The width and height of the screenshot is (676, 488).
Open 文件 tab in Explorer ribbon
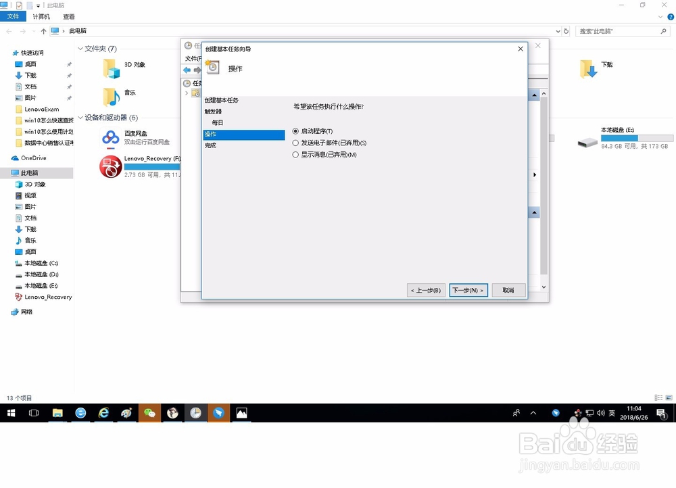(13, 16)
